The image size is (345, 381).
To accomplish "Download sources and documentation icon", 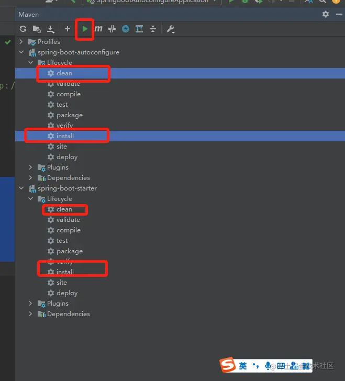I will pyautogui.click(x=51, y=29).
